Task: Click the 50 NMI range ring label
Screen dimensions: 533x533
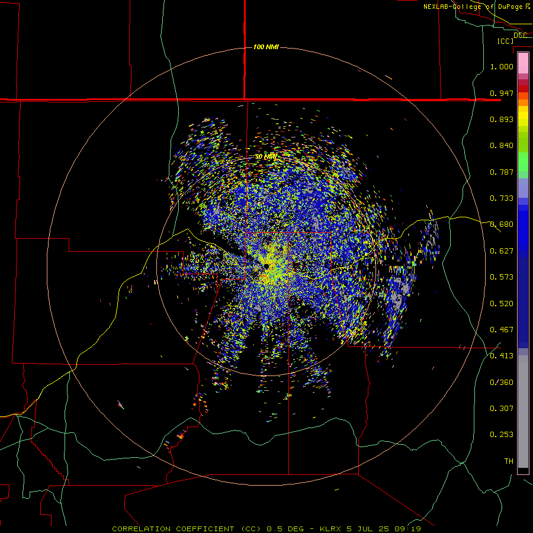Action: point(266,157)
